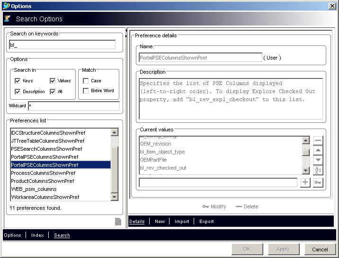
Task: Click the refresh icon below preferences list
Action: pyautogui.click(x=118, y=222)
